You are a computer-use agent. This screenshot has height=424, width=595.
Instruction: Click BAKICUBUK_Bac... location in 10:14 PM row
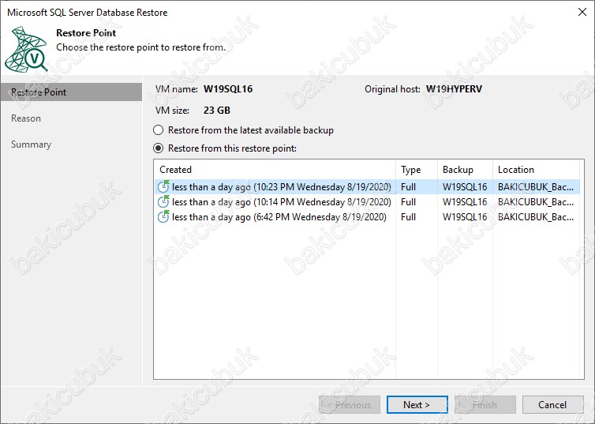[536, 202]
